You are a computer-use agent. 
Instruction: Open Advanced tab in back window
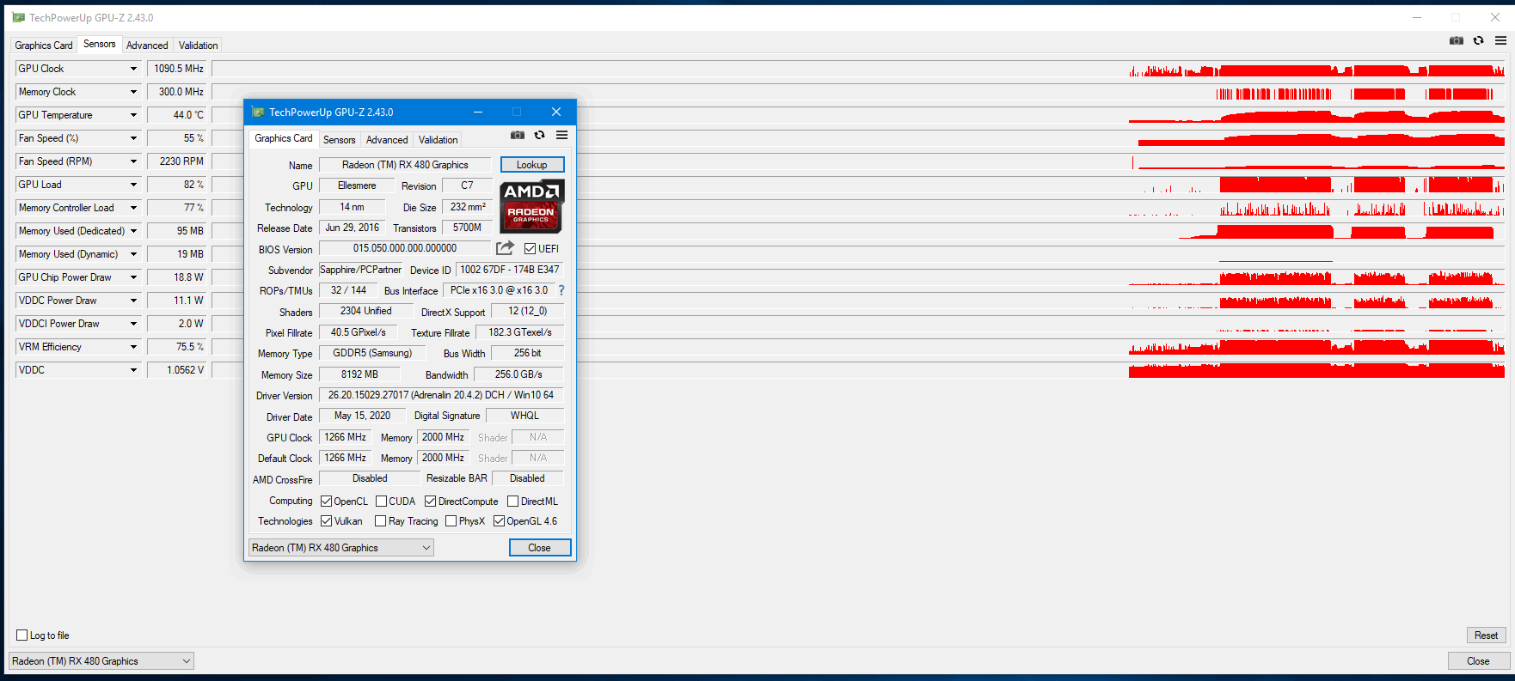(147, 46)
